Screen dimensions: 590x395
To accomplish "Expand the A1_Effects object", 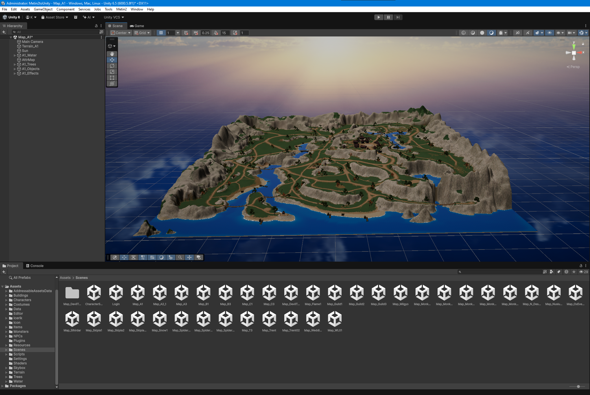I will click(x=15, y=73).
